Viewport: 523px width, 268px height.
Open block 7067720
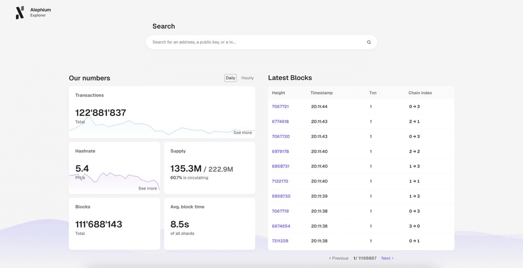(x=281, y=137)
